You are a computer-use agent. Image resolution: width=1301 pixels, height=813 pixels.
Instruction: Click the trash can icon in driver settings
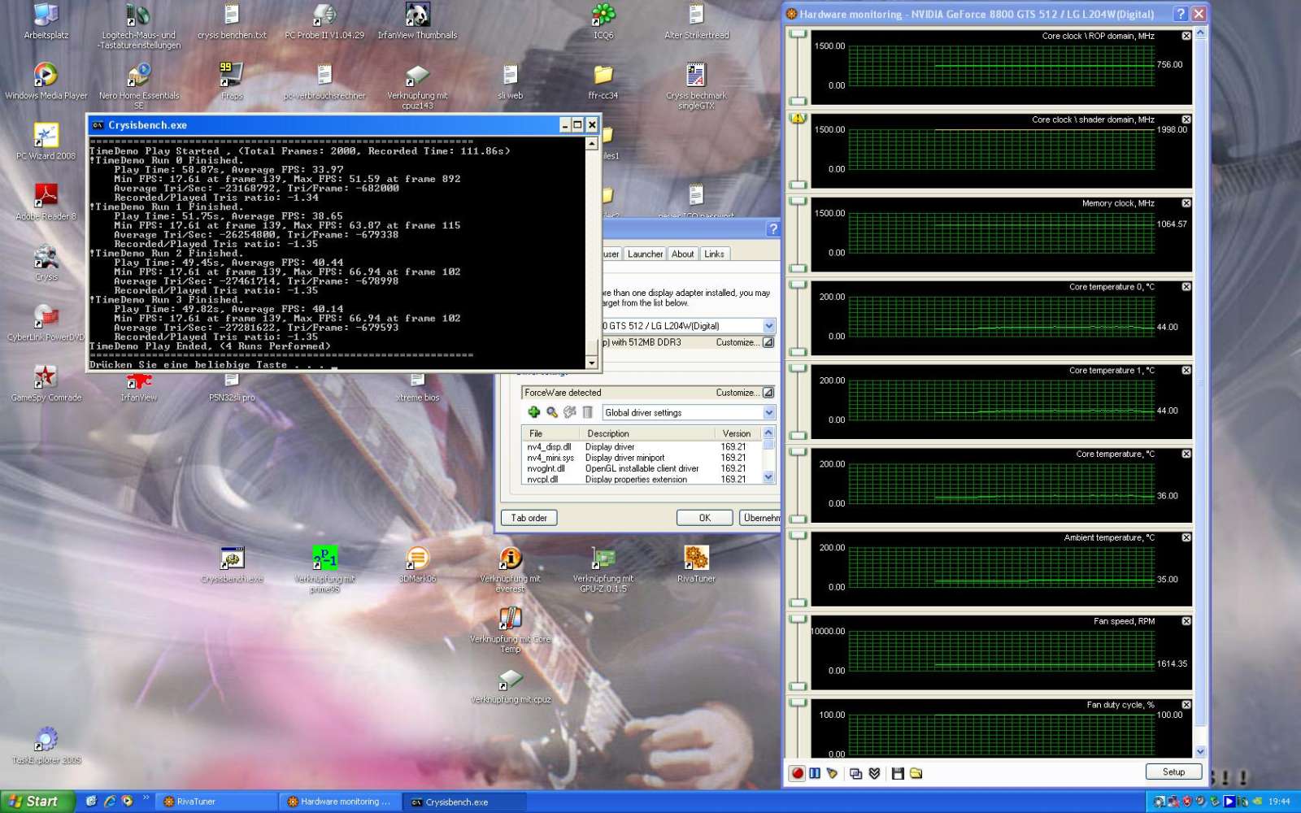coord(588,412)
